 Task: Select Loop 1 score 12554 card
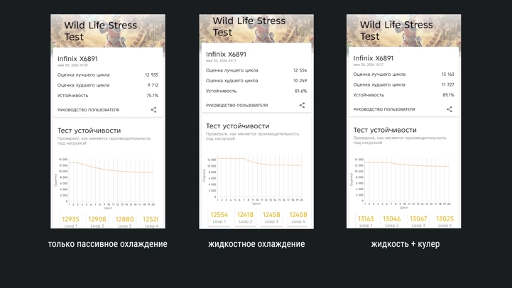click(x=219, y=217)
